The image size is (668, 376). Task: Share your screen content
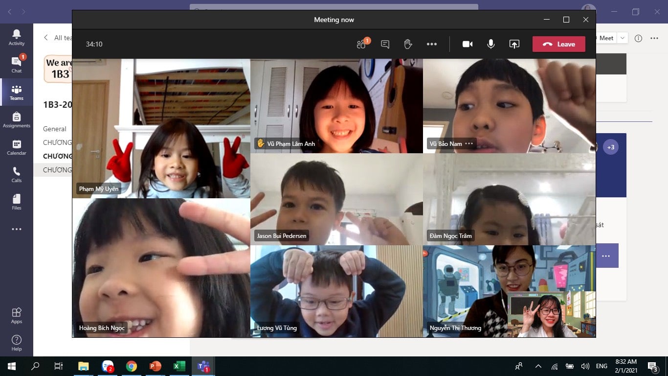coord(514,44)
